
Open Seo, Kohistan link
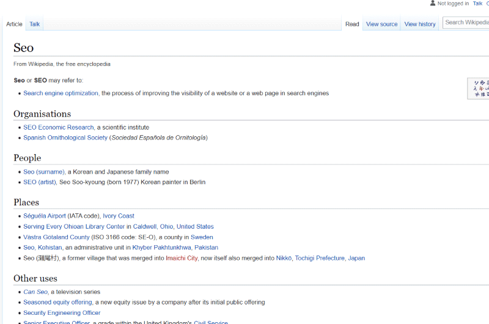[x=43, y=248]
